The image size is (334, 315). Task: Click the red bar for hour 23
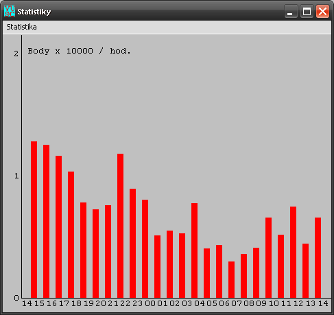tap(145, 248)
